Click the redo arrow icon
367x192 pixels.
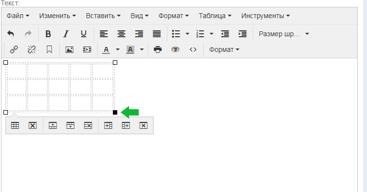click(28, 34)
